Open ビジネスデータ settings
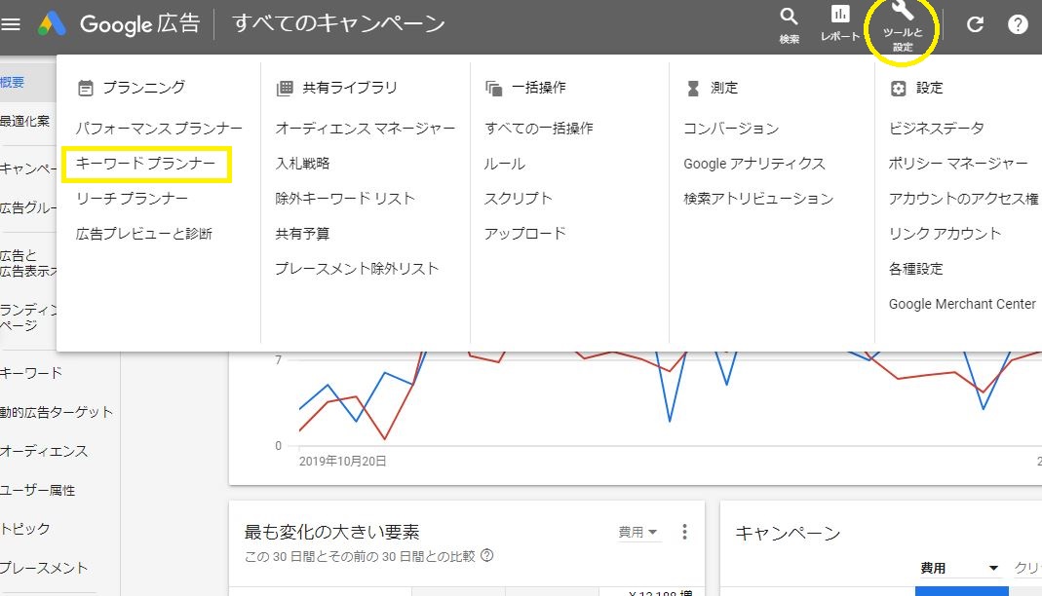The image size is (1042, 596). click(937, 129)
